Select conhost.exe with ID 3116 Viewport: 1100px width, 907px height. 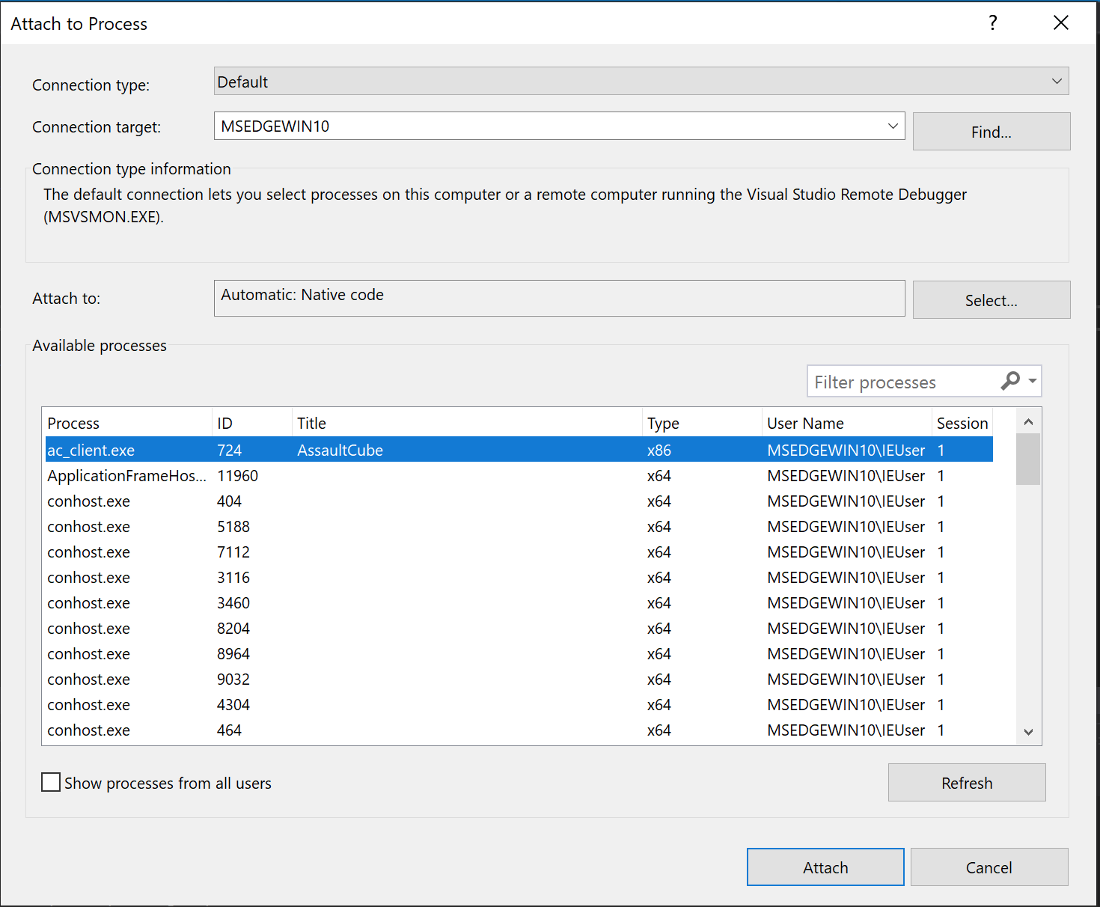519,577
